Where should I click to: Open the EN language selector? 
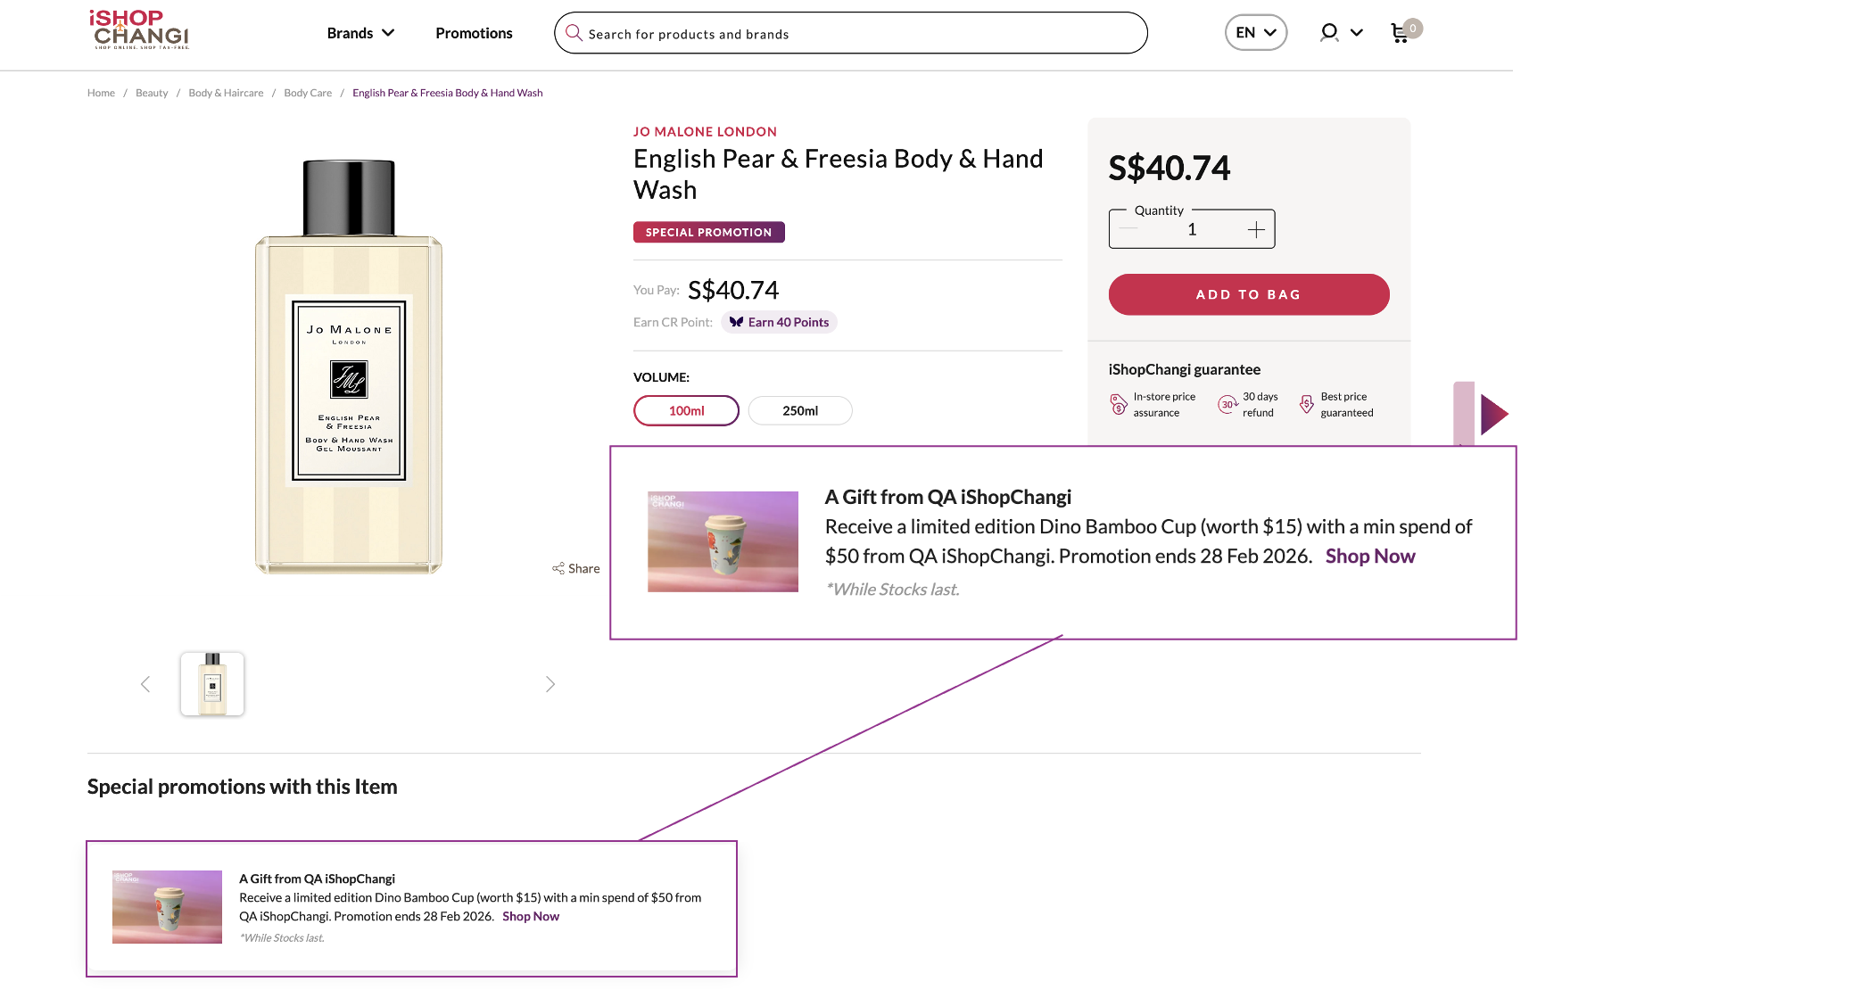[x=1255, y=33]
